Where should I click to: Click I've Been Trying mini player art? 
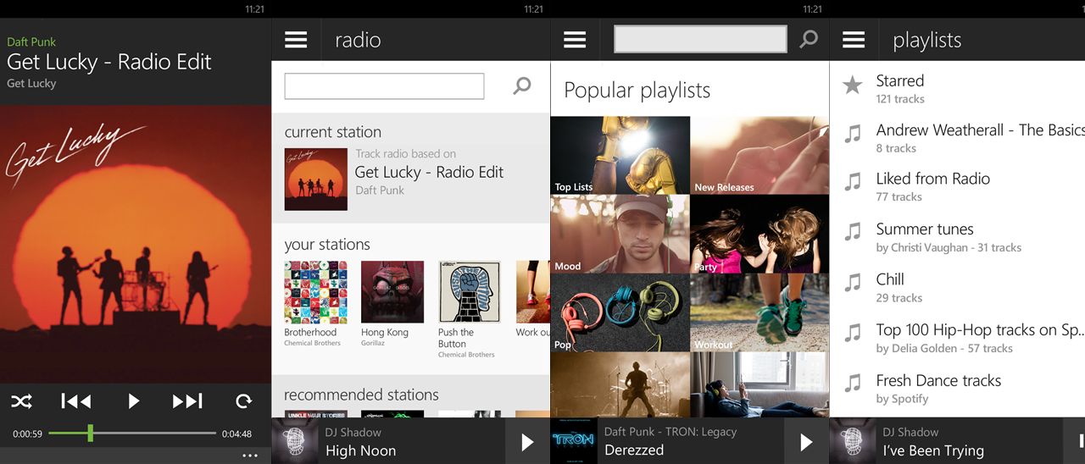(x=853, y=440)
